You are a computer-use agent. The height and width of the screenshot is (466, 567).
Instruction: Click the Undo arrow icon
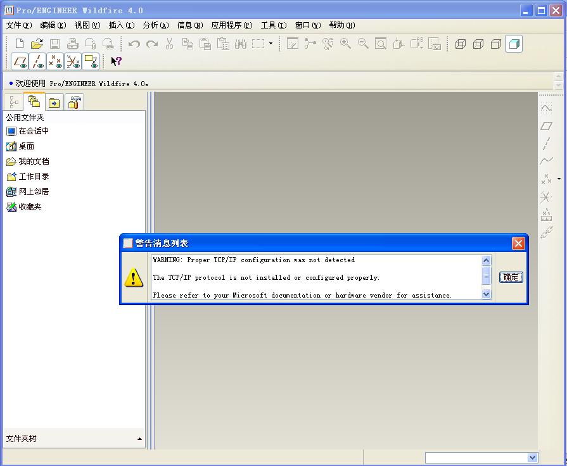(134, 44)
